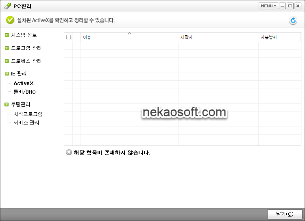305x221 pixels.
Task: Click the gray X icon beside no-items message
Action: click(x=69, y=152)
